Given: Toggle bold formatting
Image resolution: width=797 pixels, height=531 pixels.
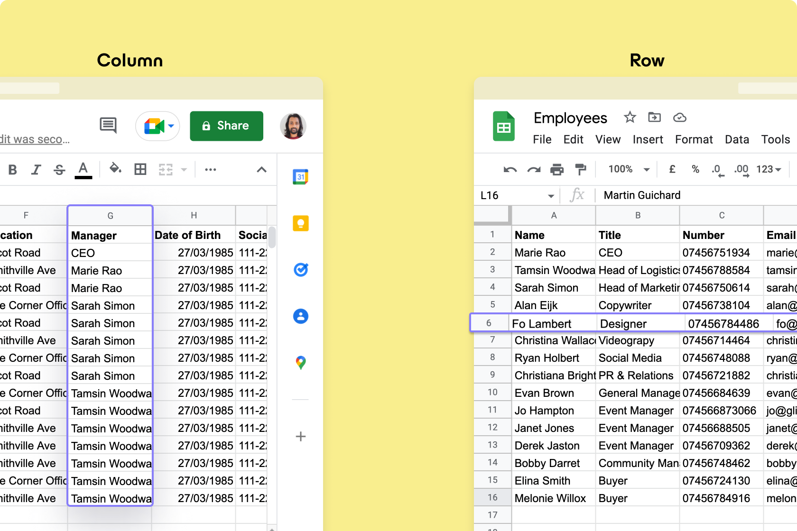Looking at the screenshot, I should [13, 169].
